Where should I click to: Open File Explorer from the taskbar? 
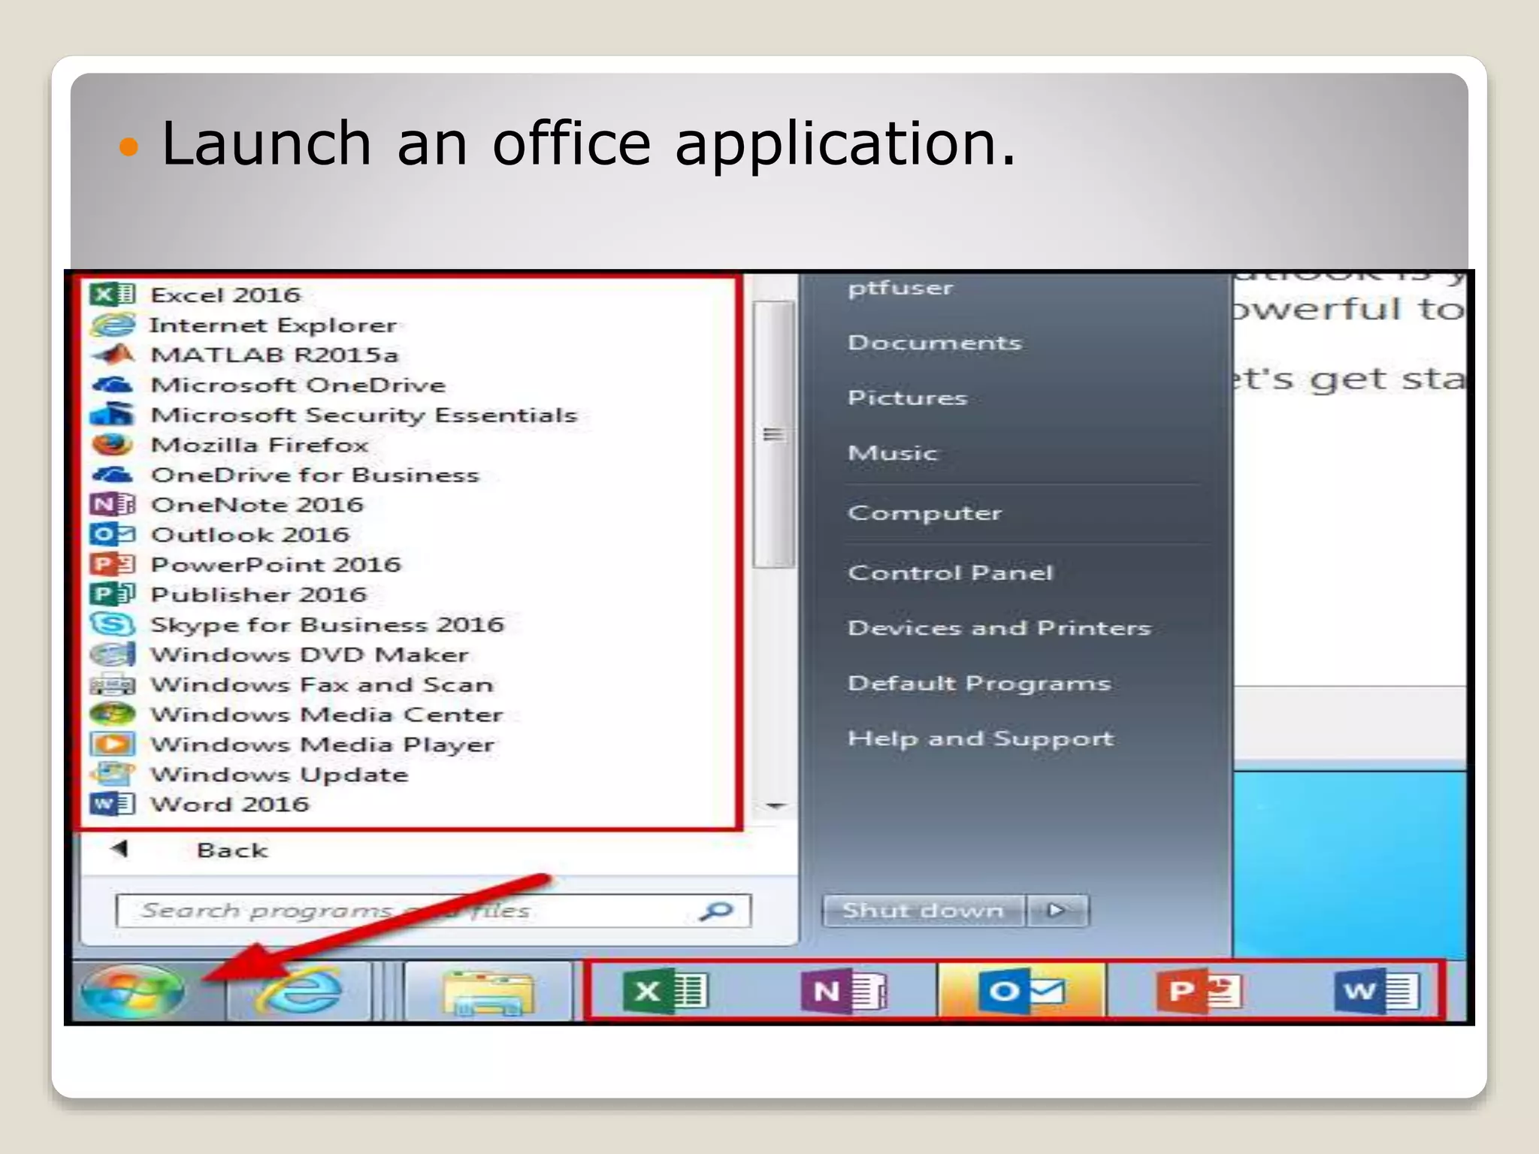[x=488, y=992]
